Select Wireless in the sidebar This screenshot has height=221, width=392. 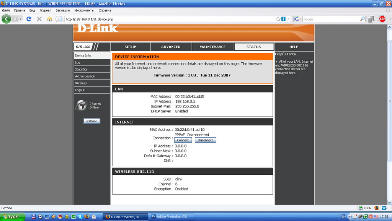tap(81, 83)
